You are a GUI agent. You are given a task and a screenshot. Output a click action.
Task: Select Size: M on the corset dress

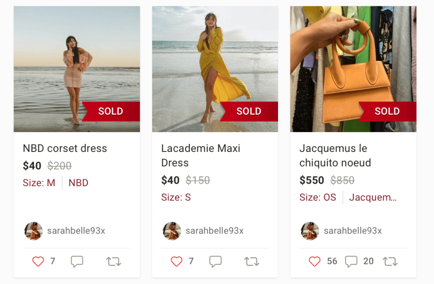(39, 183)
